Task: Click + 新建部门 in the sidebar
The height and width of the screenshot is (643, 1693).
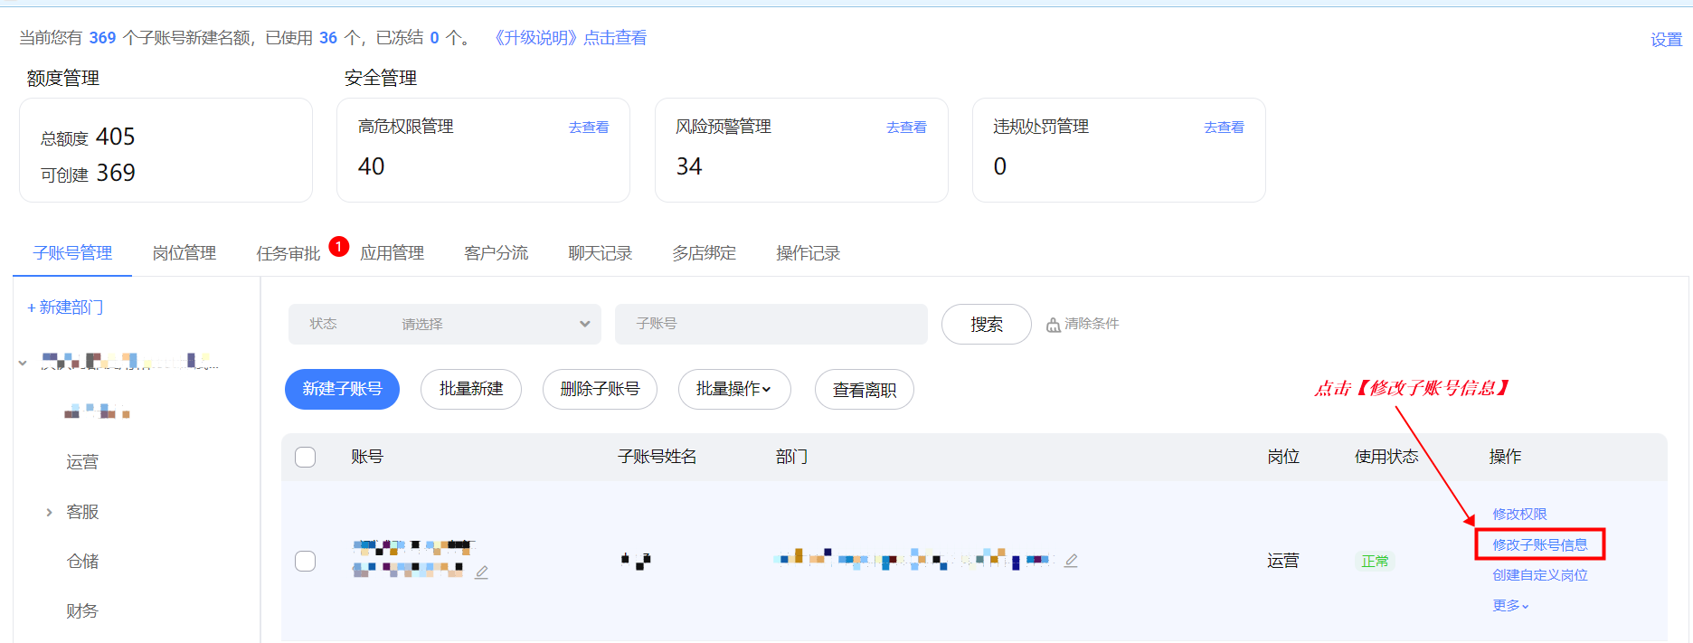Action: click(x=65, y=307)
